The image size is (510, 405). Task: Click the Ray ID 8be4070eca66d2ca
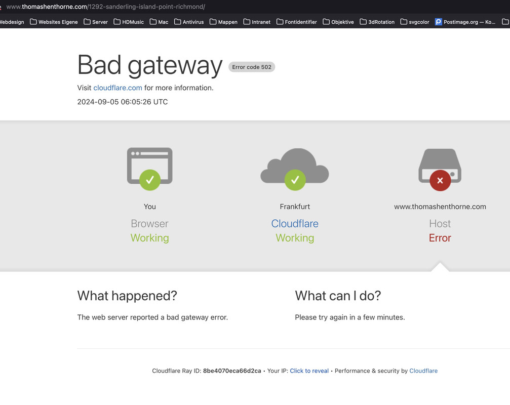232,371
